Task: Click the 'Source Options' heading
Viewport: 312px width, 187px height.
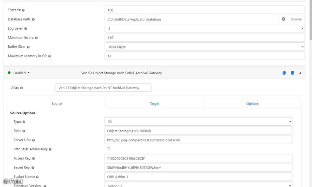Action: point(23,113)
